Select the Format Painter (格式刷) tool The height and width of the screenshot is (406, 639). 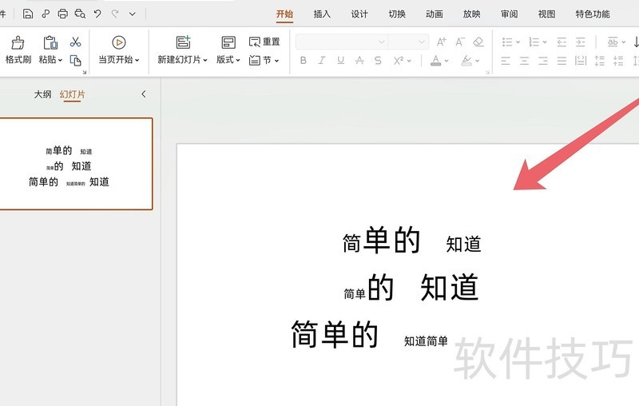tap(18, 50)
